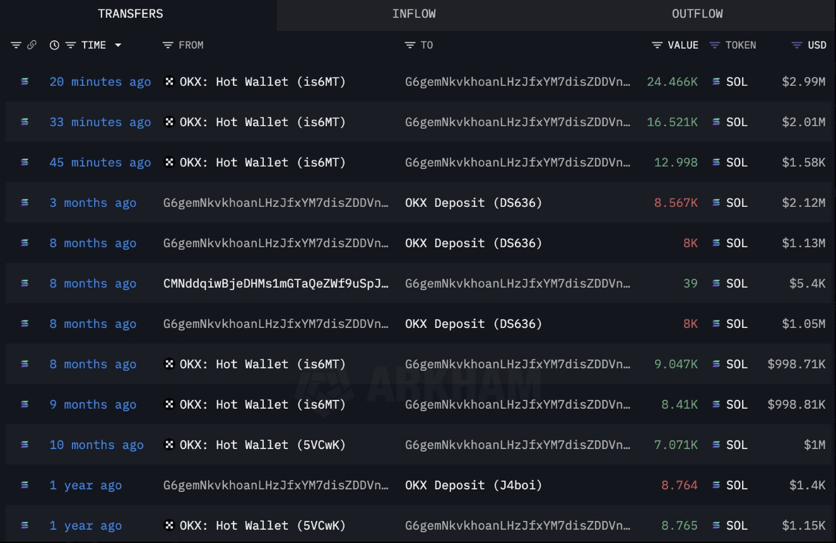Click Solana chain icon on the $5.4K row
Viewport: 836px width, 543px height.
pos(25,283)
